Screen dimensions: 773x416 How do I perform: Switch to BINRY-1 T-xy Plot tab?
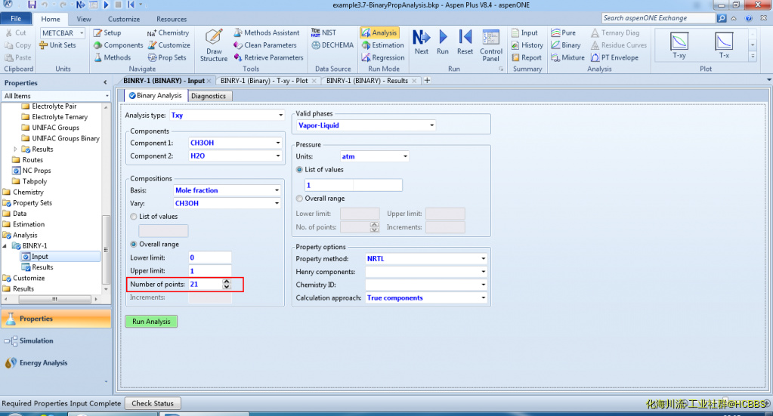point(264,80)
